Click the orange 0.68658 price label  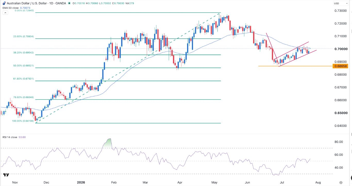(340, 66)
